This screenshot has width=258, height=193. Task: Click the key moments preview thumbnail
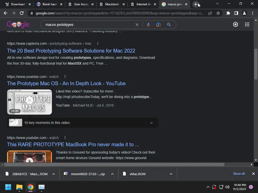(x=15, y=123)
